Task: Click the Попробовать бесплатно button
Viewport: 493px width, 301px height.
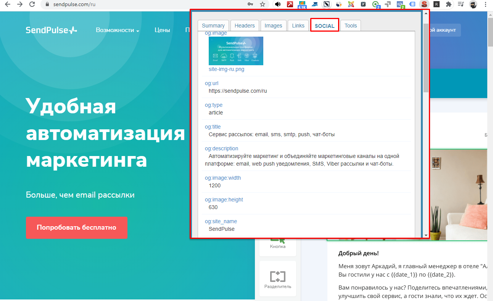Action: 76,227
